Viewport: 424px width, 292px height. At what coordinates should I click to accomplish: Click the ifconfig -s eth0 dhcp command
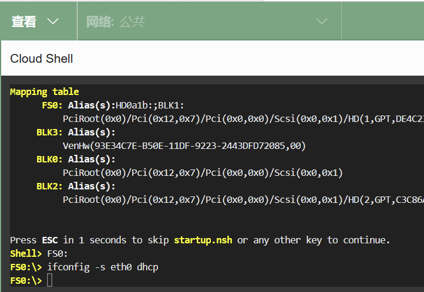(103, 267)
